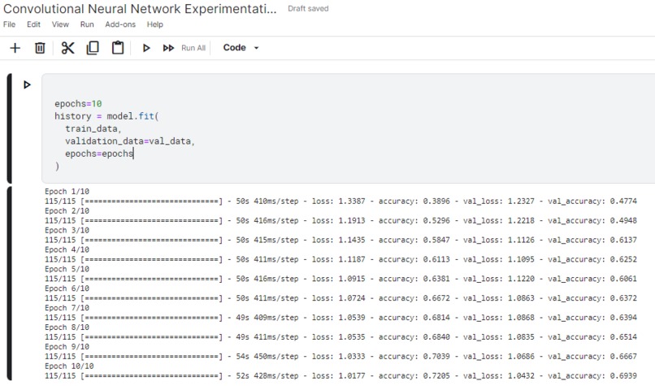Viewport: 655px width, 386px height.
Task: Add a new cell with plus icon
Action: point(15,48)
